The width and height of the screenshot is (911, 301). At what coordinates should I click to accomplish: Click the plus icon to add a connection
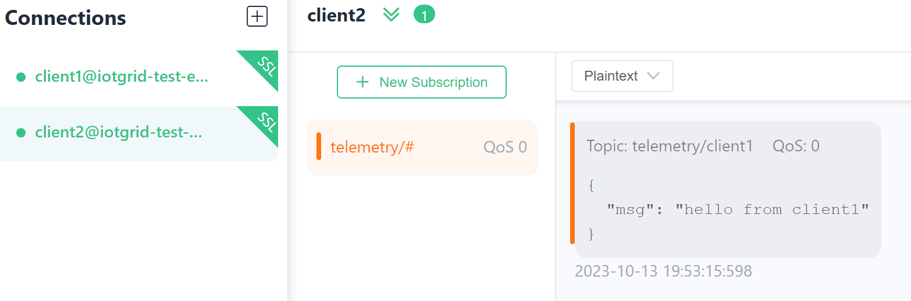(x=257, y=16)
